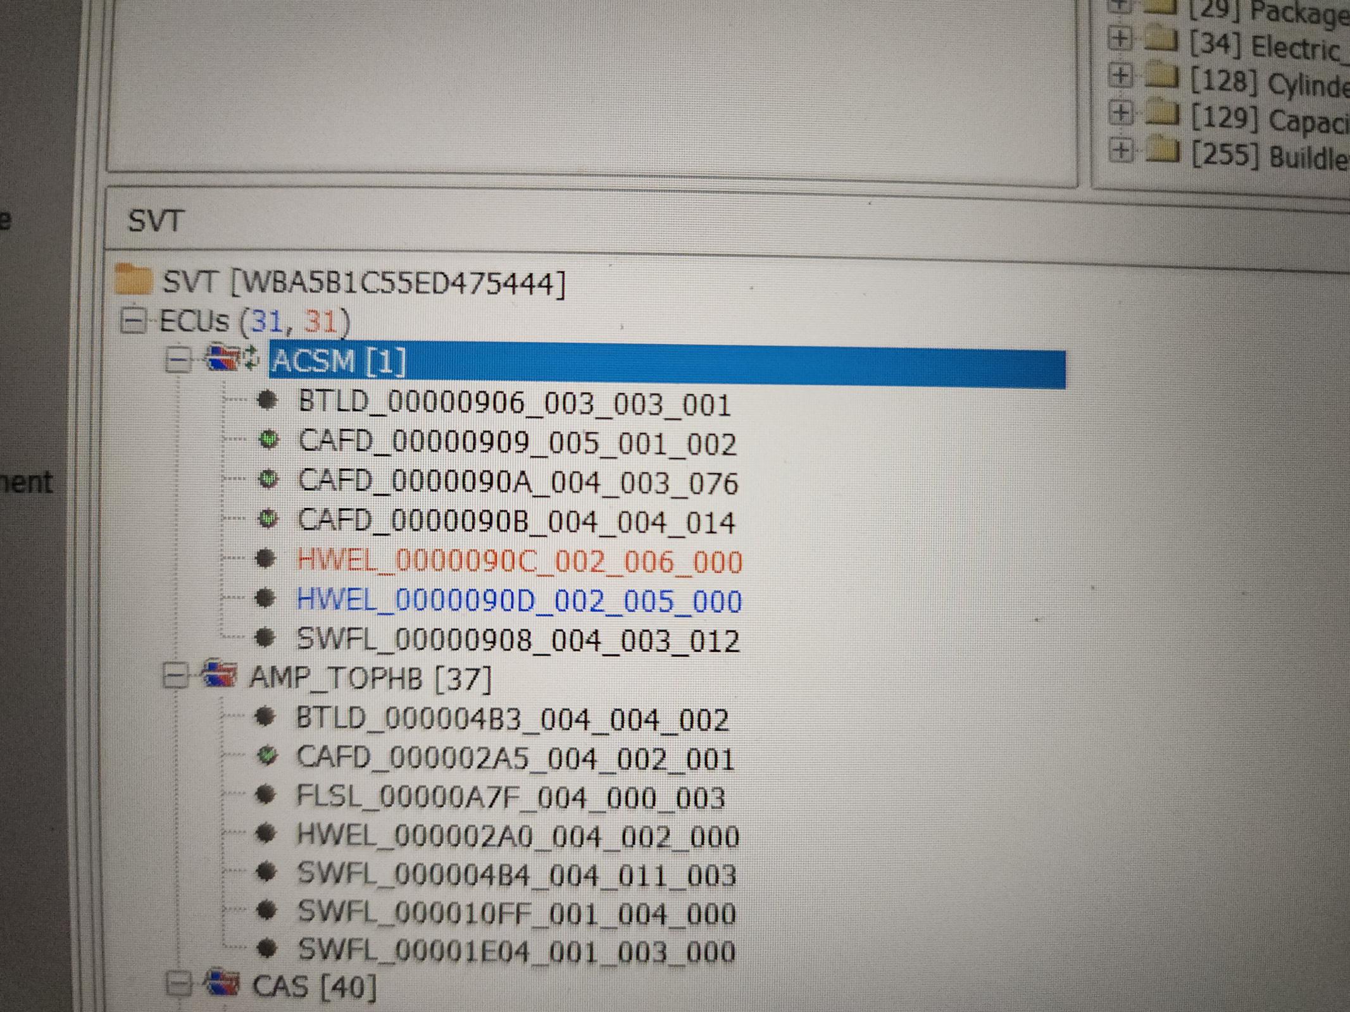The width and height of the screenshot is (1350, 1012).
Task: Select CAFD_00000909_005_001_002 entry
Action: click(518, 443)
